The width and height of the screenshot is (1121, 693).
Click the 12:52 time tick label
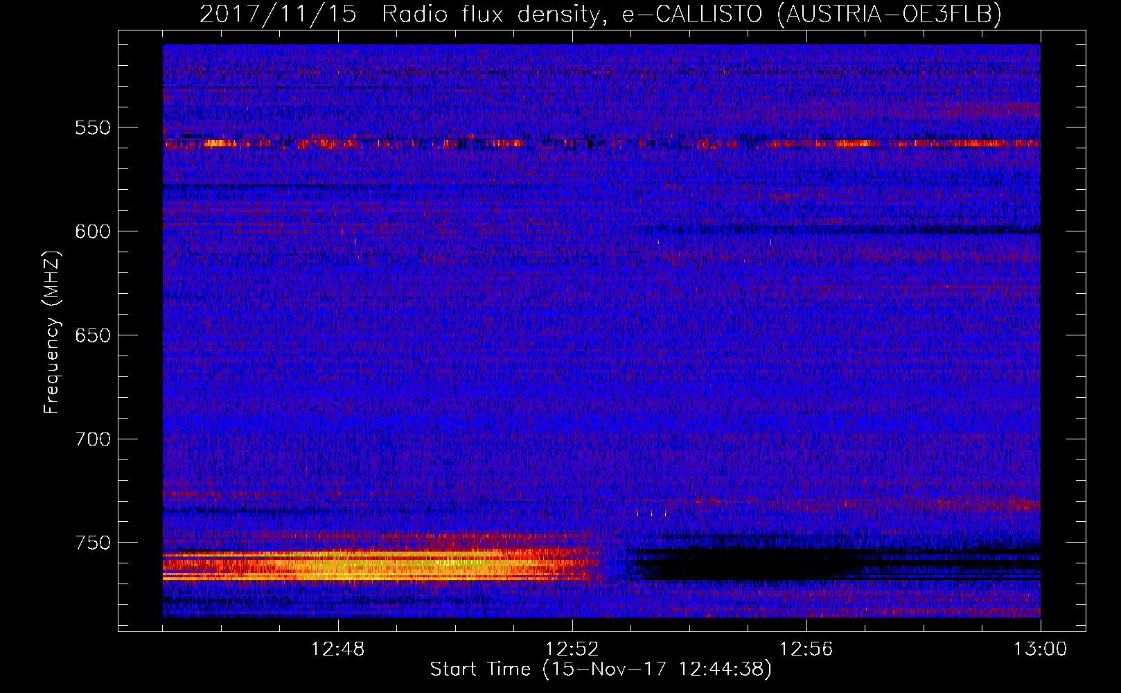click(572, 649)
